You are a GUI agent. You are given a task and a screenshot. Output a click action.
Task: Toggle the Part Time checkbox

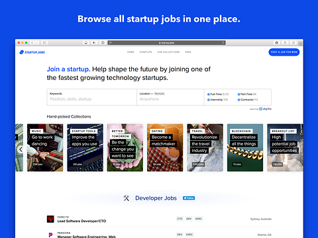(238, 95)
